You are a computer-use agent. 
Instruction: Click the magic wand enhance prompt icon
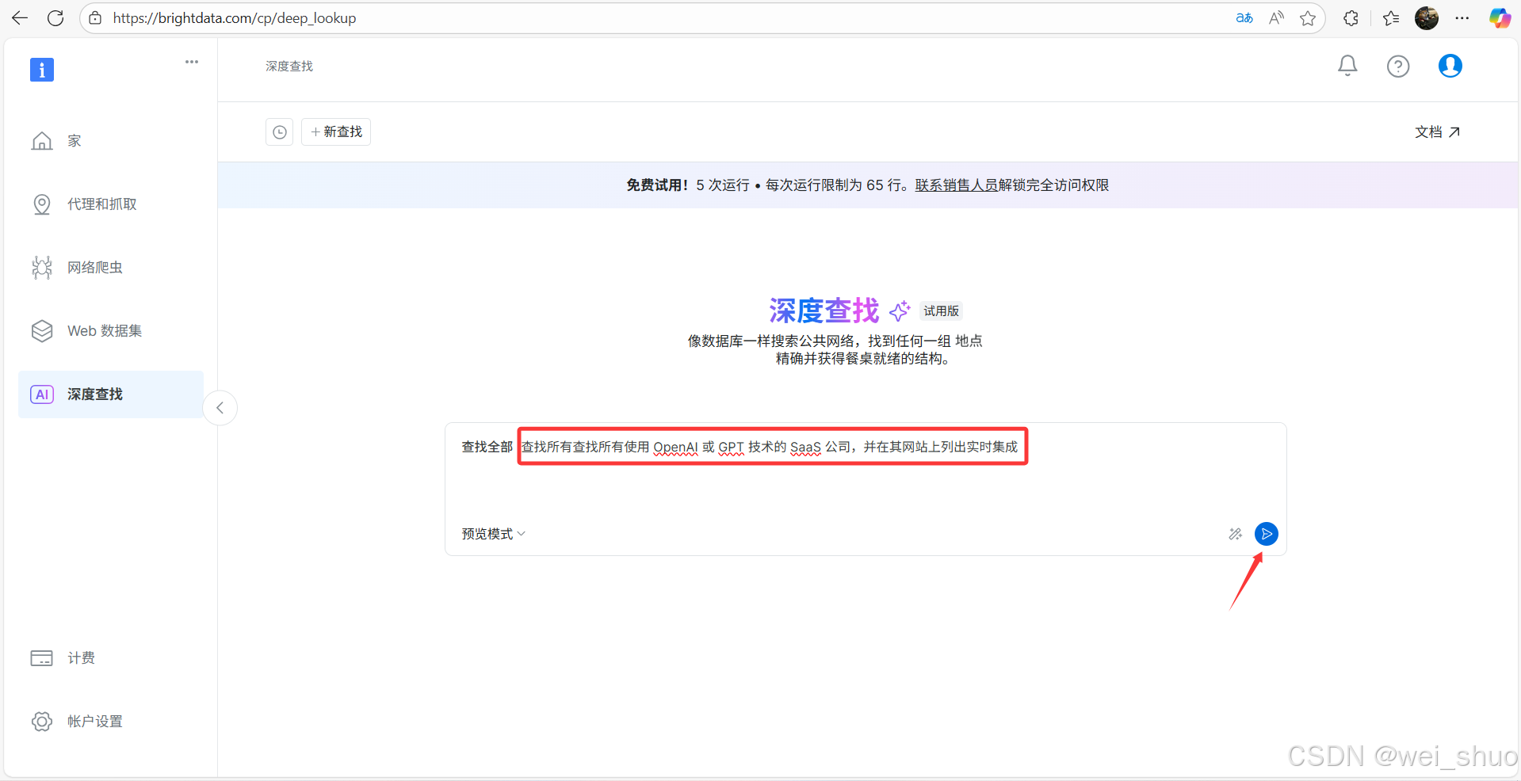(x=1235, y=534)
